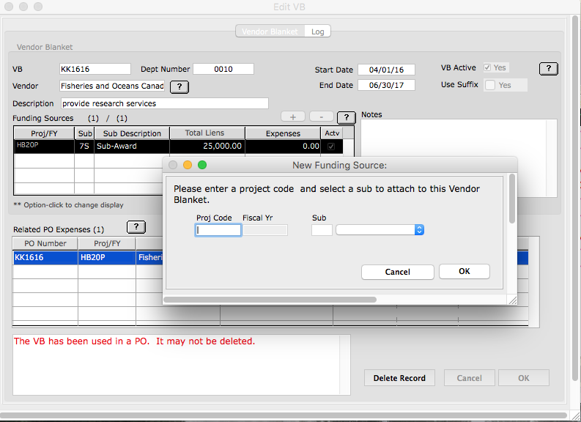Click the End Date field 06/30/17
This screenshot has width=581, height=422.
pos(386,85)
